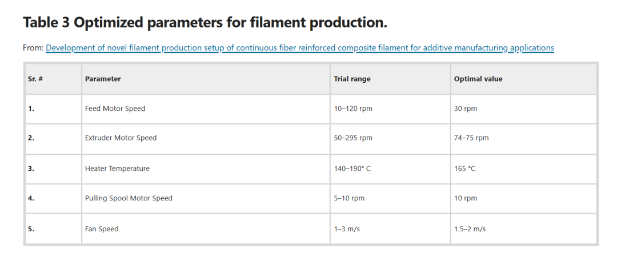Open the filament production setup article link
The width and height of the screenshot is (617, 253).
click(299, 48)
